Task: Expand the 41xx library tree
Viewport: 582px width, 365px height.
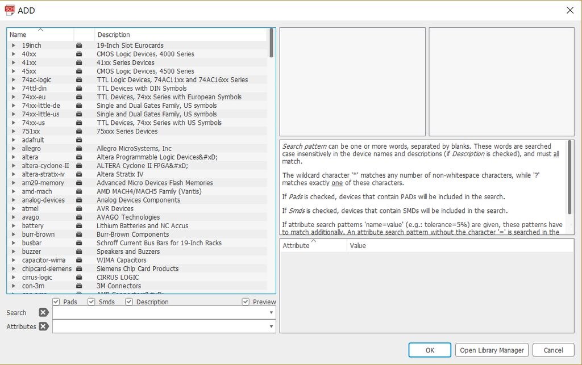Action: [14, 62]
